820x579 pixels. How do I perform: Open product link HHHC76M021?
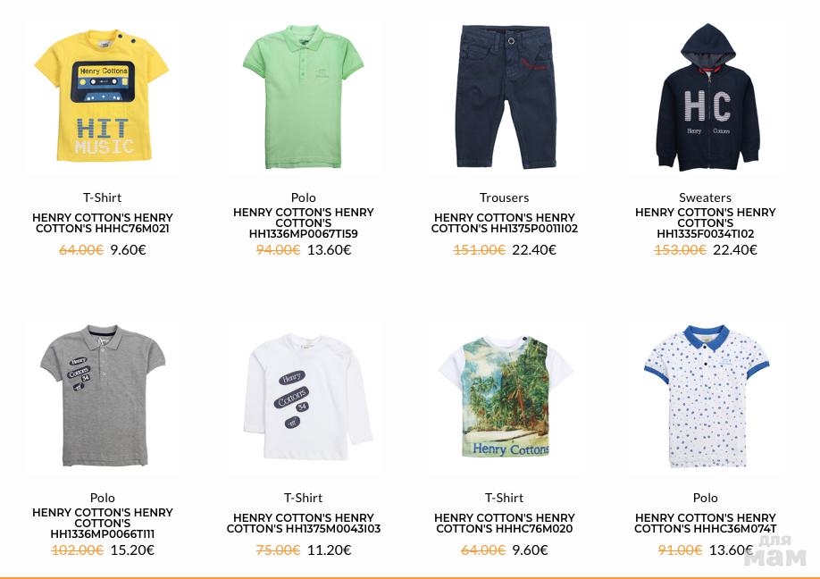click(x=103, y=222)
